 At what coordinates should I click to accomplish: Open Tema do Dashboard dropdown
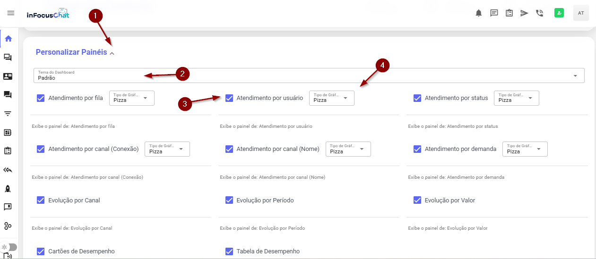(x=309, y=75)
